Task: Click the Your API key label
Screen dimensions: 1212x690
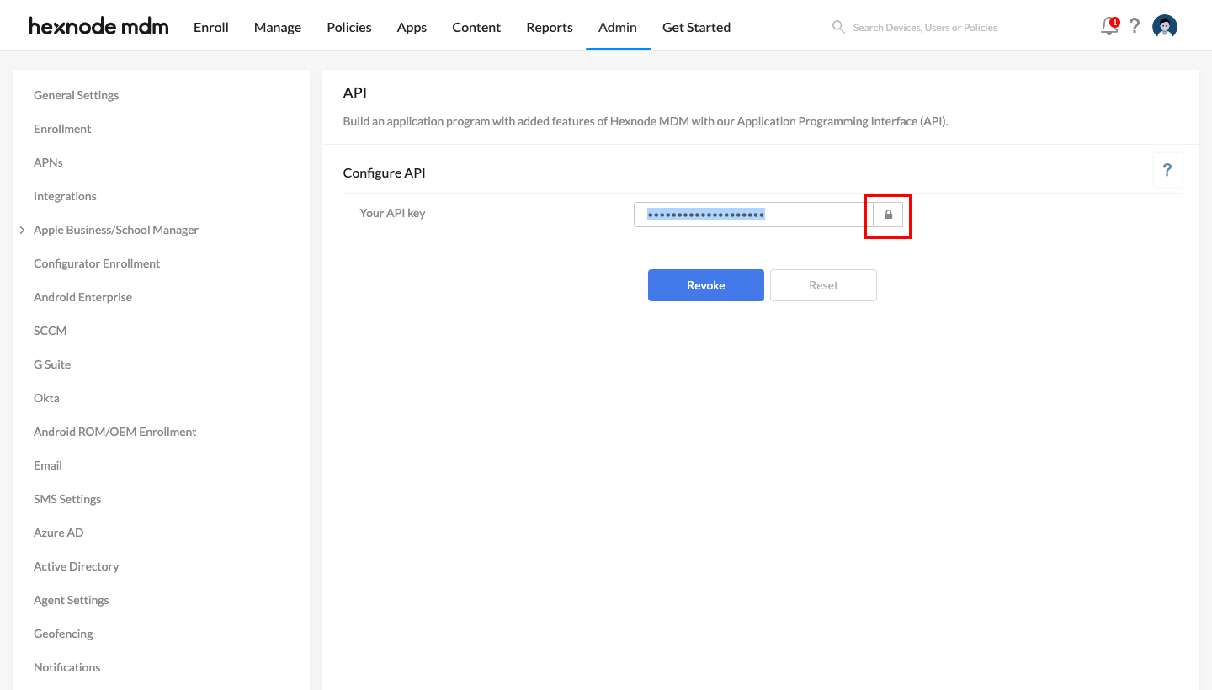Action: pyautogui.click(x=392, y=213)
